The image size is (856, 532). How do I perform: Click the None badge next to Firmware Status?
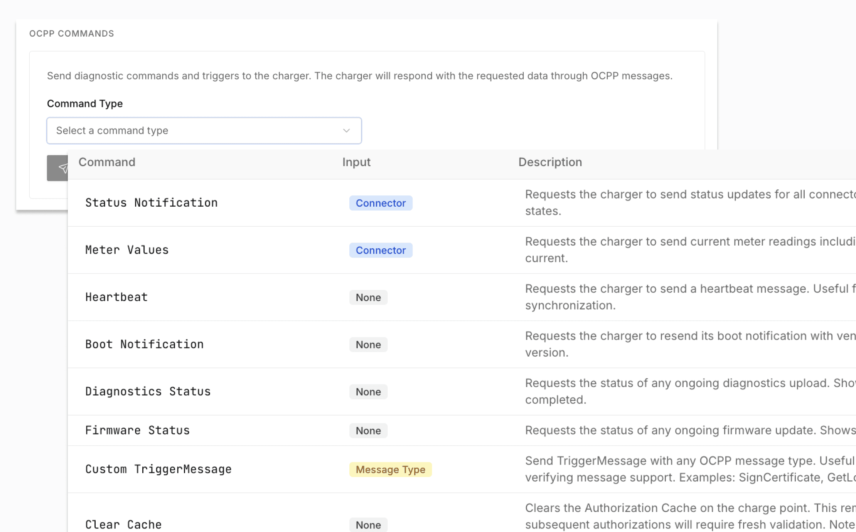tap(368, 431)
